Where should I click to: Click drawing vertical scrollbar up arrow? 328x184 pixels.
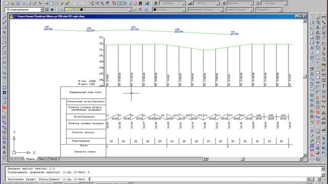pyautogui.click(x=305, y=21)
